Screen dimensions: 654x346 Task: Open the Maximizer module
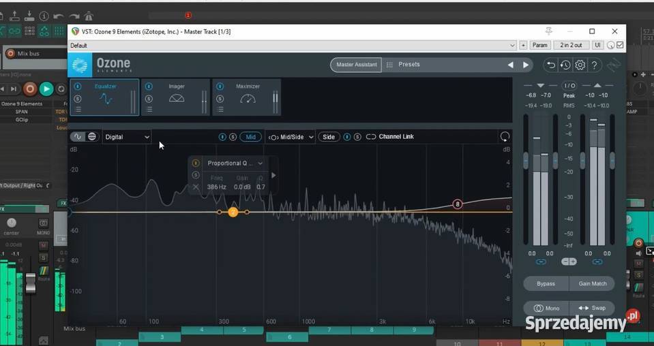(x=248, y=97)
